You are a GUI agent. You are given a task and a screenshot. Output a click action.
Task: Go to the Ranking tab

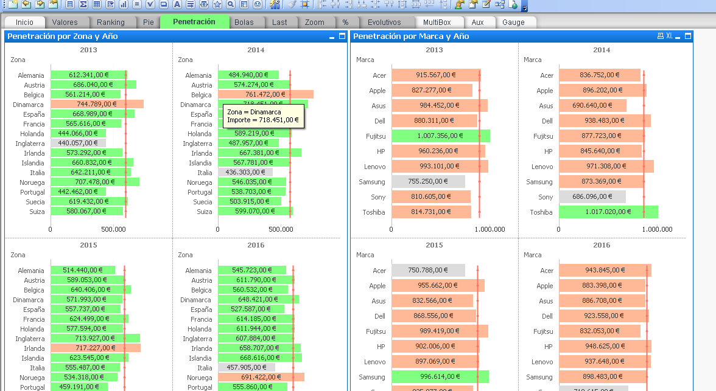click(x=111, y=22)
